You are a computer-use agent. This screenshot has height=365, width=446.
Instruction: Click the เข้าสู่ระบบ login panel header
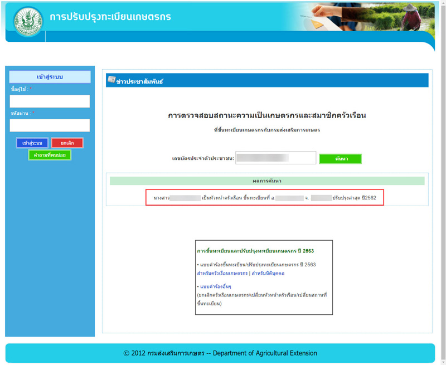pyautogui.click(x=50, y=77)
